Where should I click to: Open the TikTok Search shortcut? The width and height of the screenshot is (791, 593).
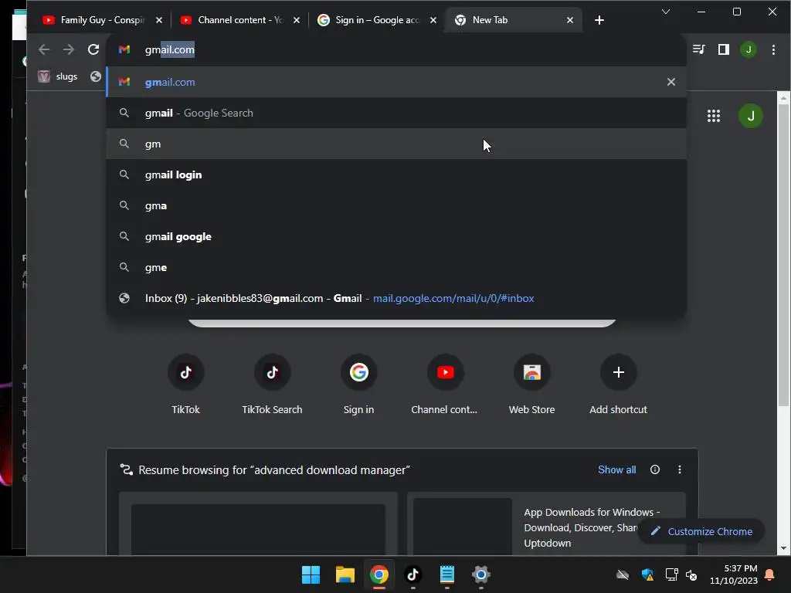[273, 385]
